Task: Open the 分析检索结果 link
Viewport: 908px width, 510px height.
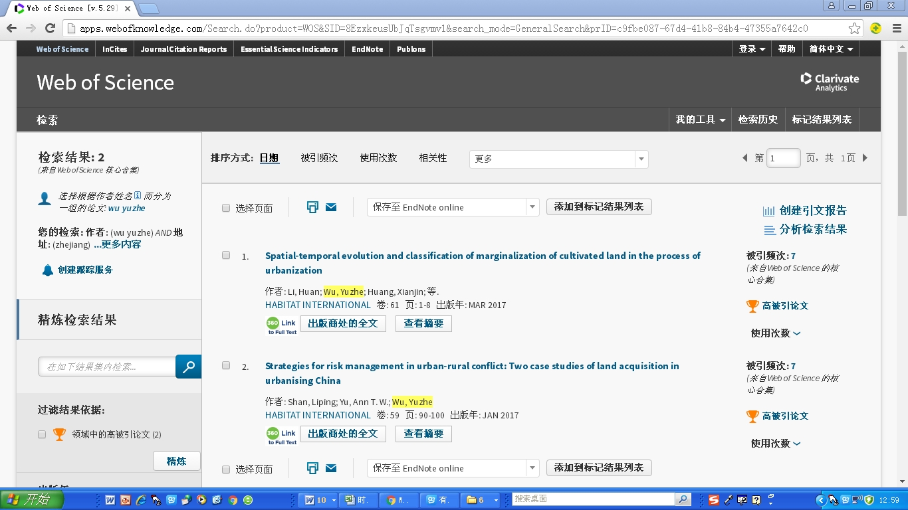Action: tap(813, 230)
